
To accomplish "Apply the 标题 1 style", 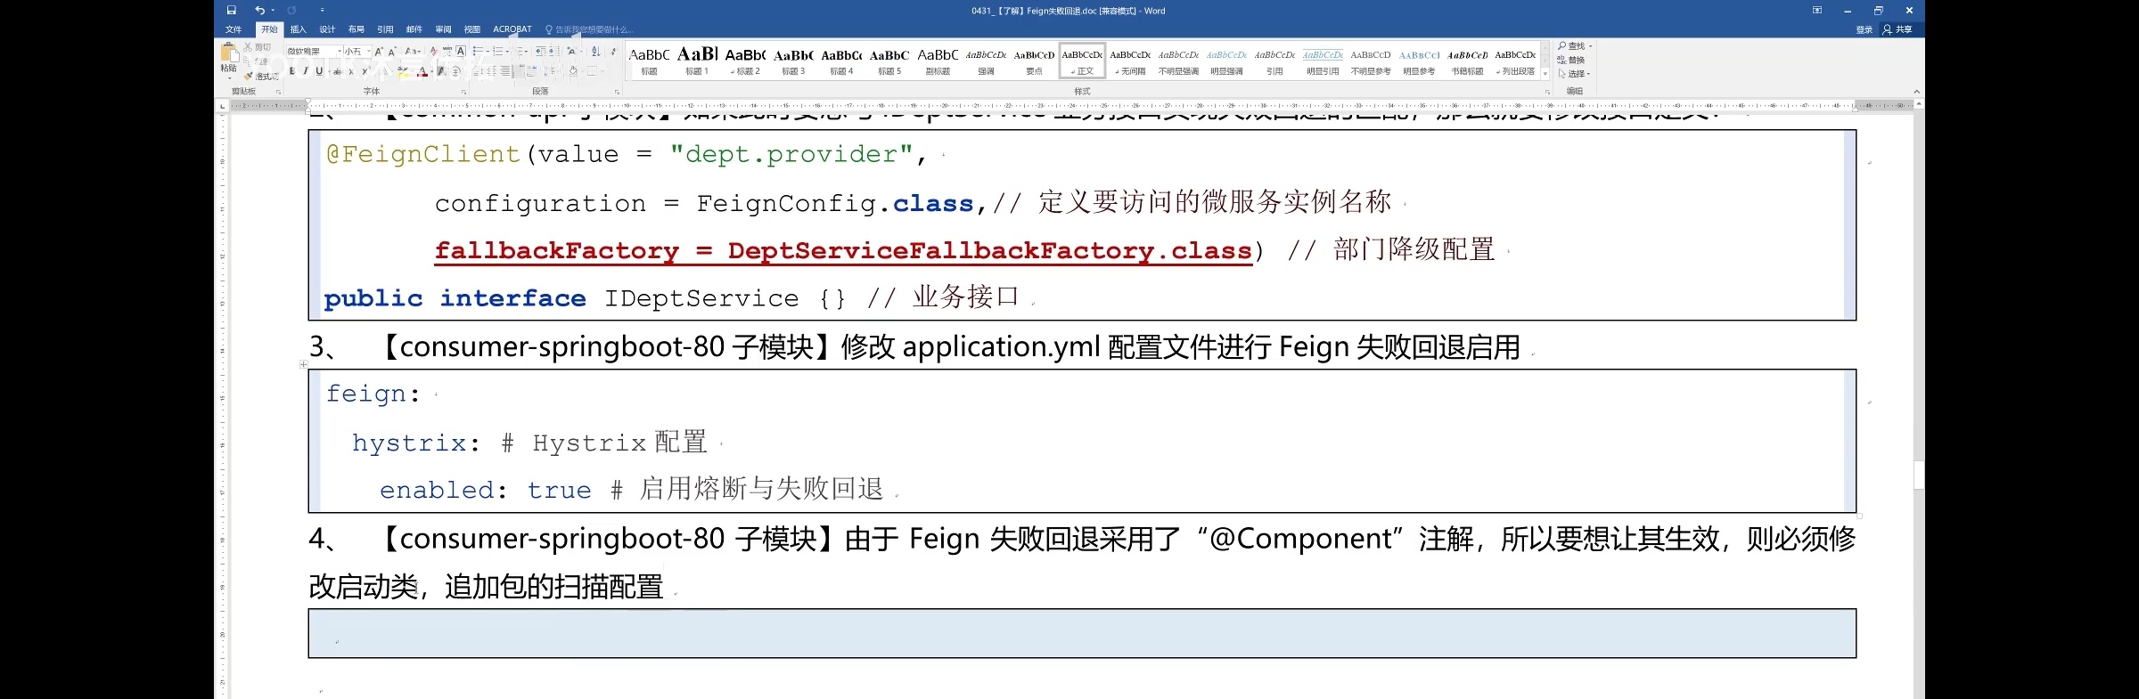I will [697, 61].
